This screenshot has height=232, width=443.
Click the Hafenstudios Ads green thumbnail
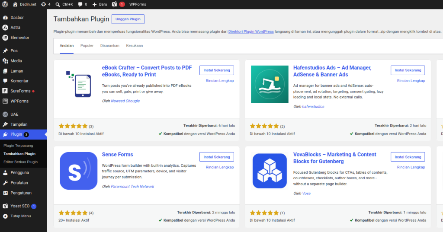pyautogui.click(x=270, y=84)
